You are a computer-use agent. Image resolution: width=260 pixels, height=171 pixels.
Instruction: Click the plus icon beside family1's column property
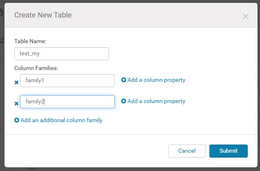tap(124, 80)
